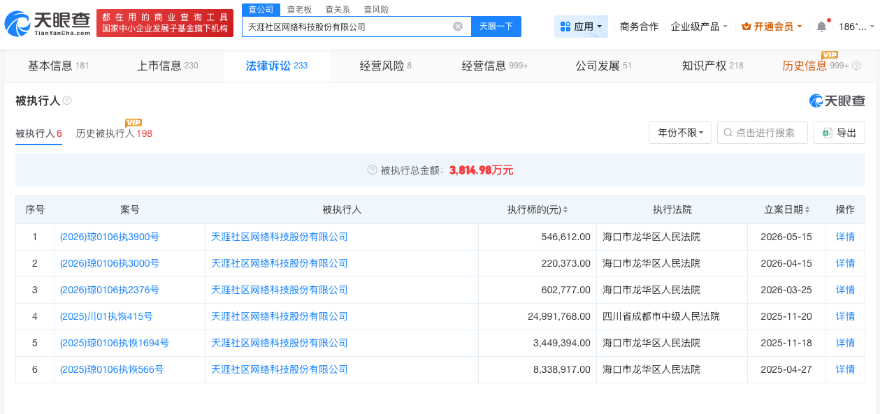The width and height of the screenshot is (880, 414).
Task: View 详情 for case 执3900号
Action: [845, 237]
